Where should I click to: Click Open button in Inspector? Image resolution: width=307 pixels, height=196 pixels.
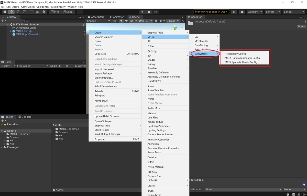click(x=301, y=26)
